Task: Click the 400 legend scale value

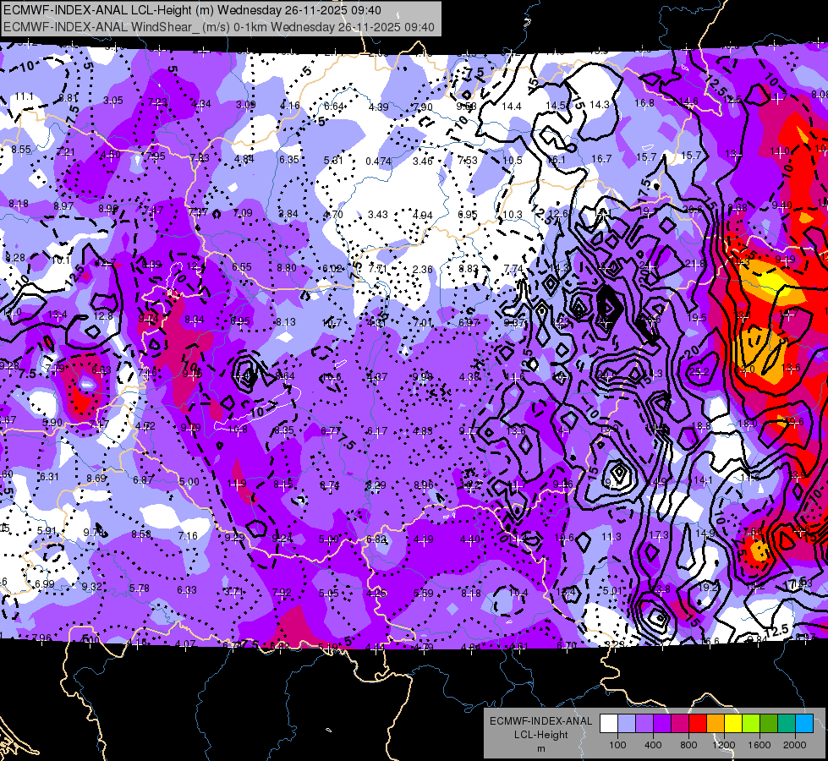Action: coord(653,745)
